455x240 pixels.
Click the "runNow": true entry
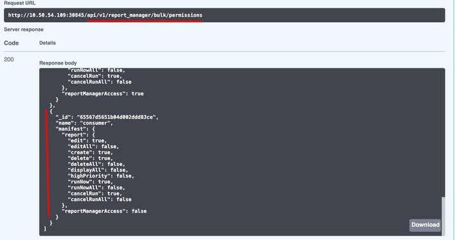tap(90, 182)
